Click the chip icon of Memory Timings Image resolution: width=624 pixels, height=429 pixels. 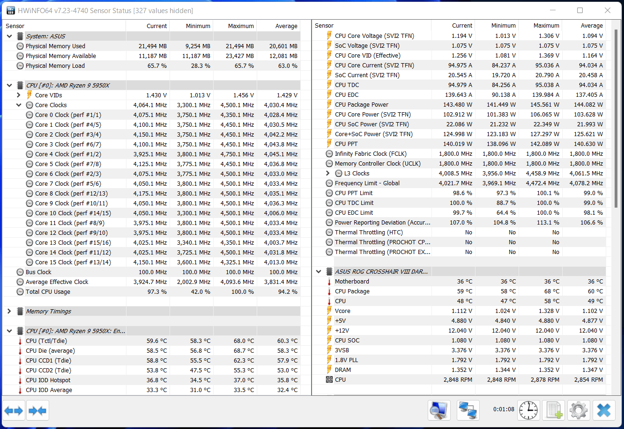pos(20,312)
